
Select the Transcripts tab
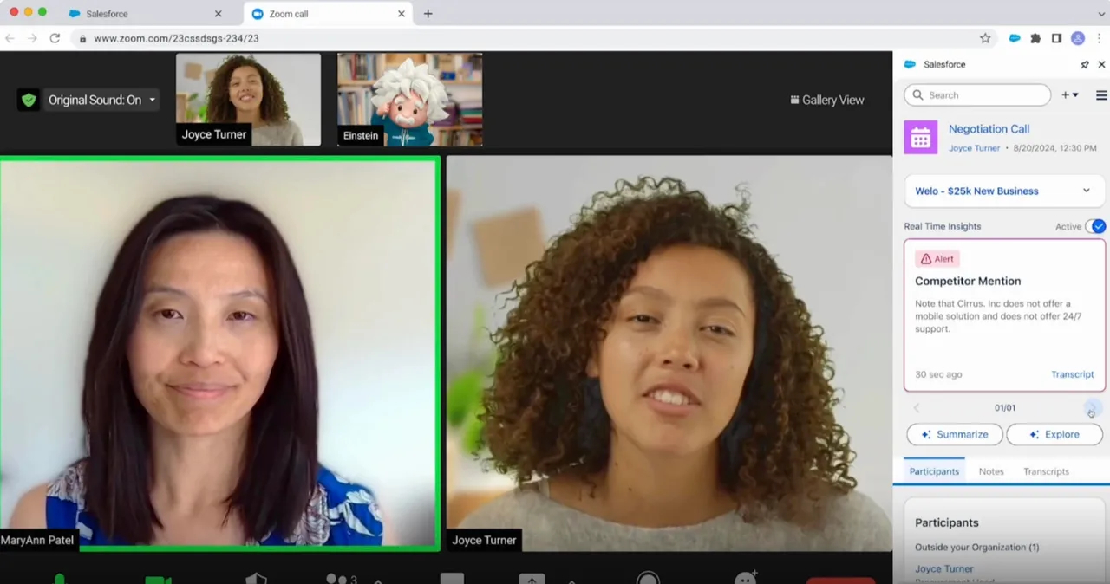(1046, 471)
